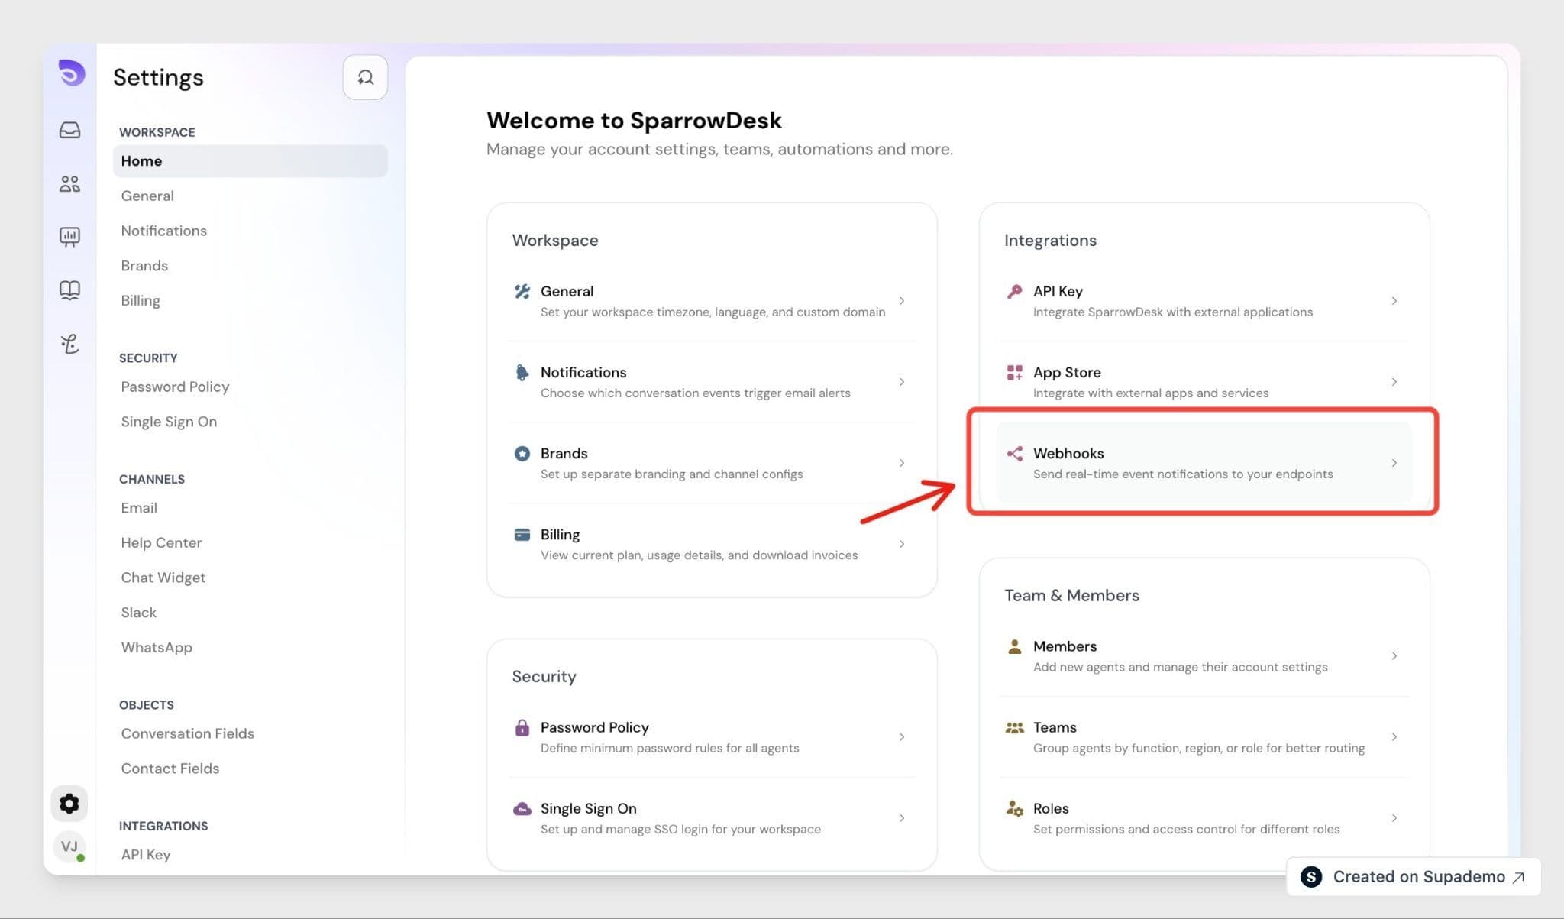Open the Webhooks title in Integrations
1564x919 pixels.
click(x=1068, y=453)
